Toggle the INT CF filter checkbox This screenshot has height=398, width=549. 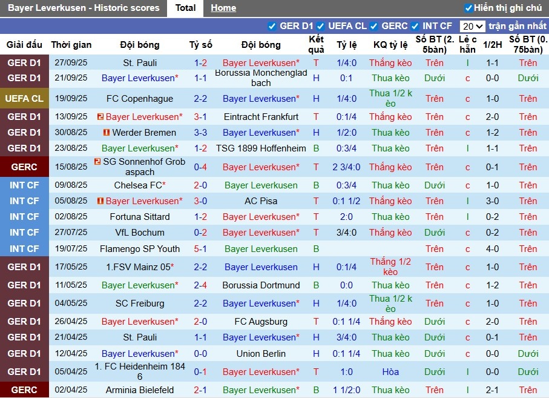415,26
